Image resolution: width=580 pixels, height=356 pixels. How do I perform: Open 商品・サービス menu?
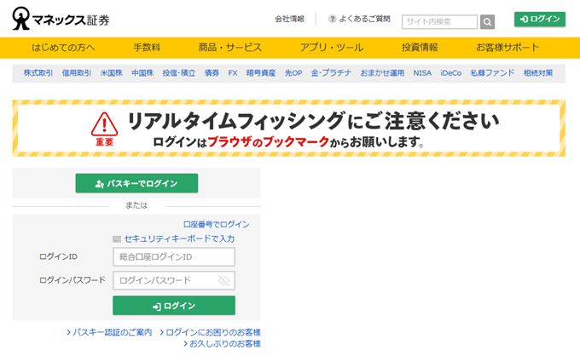pyautogui.click(x=230, y=48)
